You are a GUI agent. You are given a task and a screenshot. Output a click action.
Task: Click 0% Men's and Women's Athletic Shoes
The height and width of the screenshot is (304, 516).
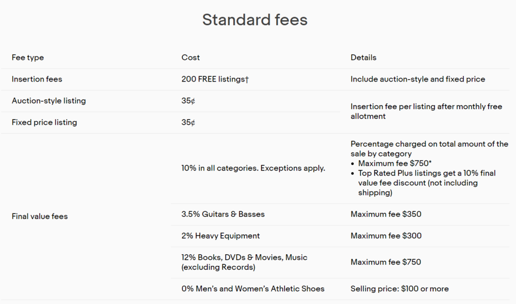click(253, 288)
